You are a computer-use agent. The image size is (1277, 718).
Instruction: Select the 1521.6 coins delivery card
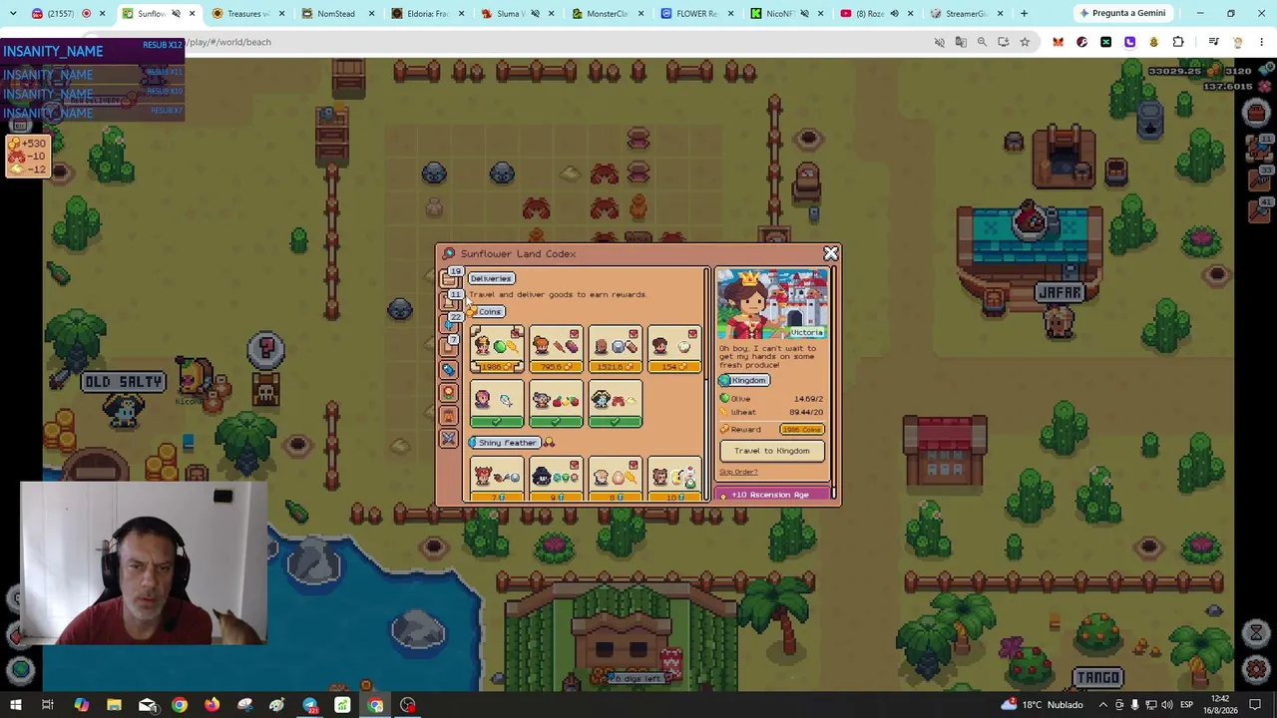[616, 350]
